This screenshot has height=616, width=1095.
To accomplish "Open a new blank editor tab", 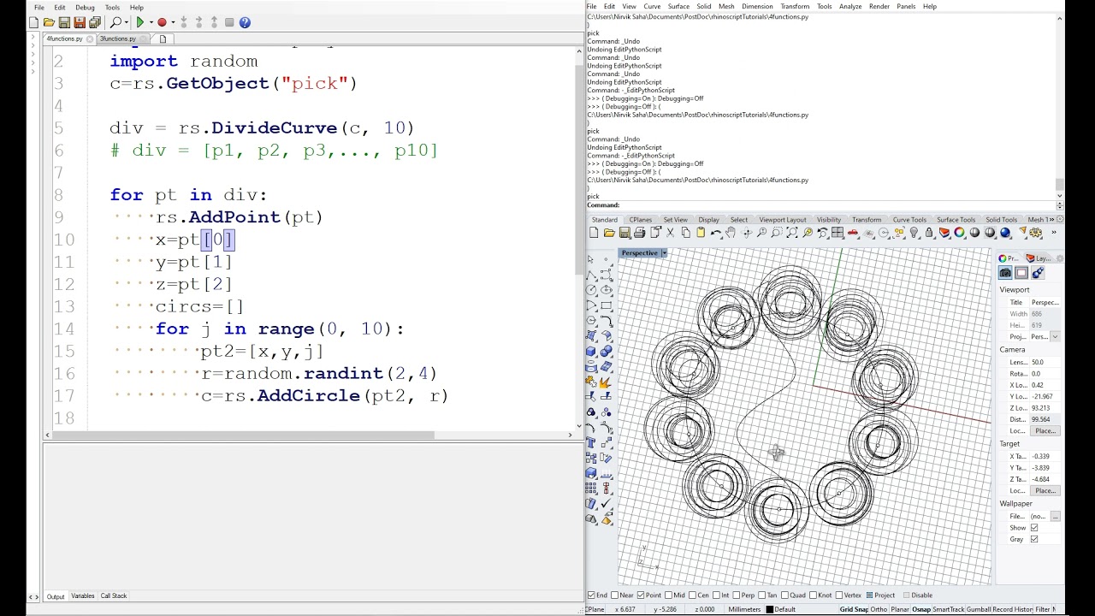I will pyautogui.click(x=163, y=38).
